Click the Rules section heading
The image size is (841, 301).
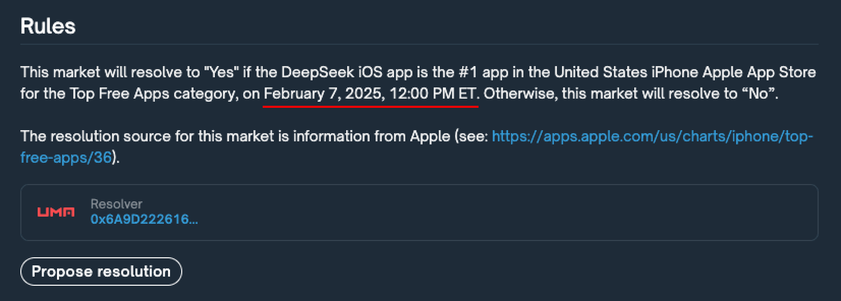tap(48, 26)
